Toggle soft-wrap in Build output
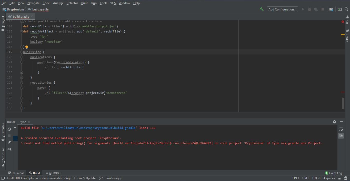The image size is (350, 181). (341, 129)
